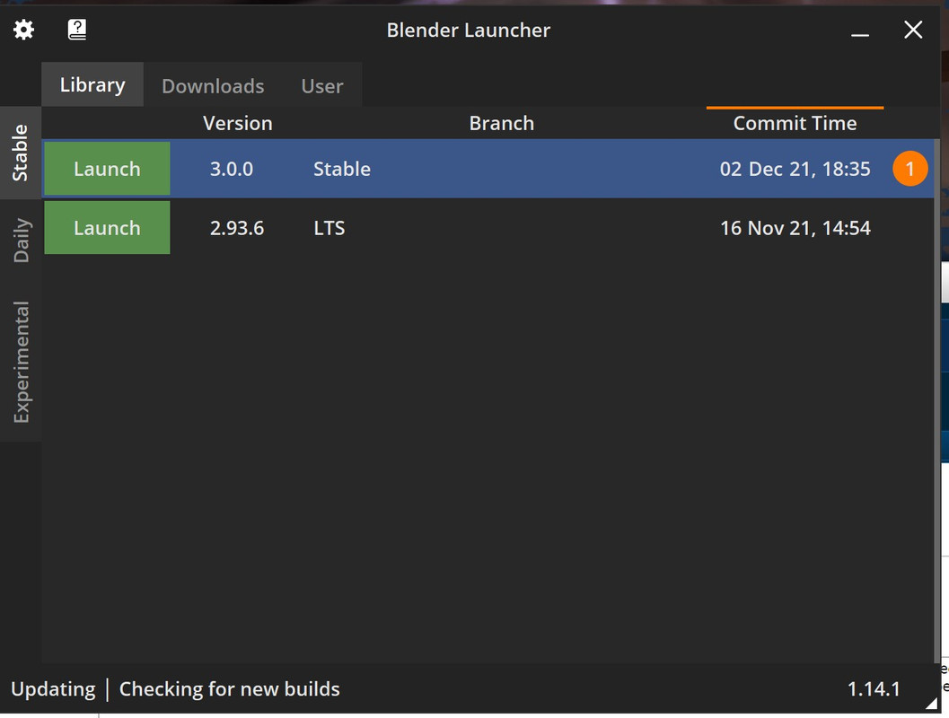Sort builds by Commit Time header
The width and height of the screenshot is (949, 718).
click(795, 123)
